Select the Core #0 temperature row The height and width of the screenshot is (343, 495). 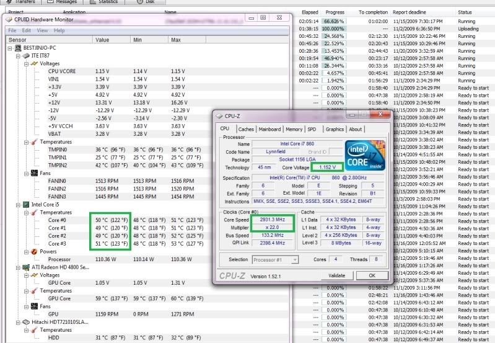[56, 220]
